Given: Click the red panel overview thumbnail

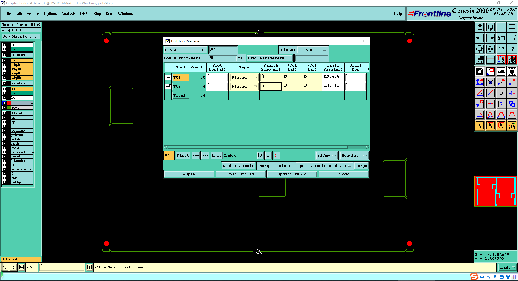Looking at the screenshot, I should tap(496, 191).
